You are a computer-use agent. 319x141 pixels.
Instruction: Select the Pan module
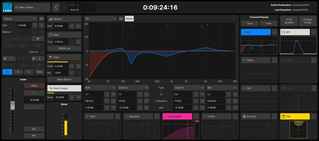click(x=295, y=116)
